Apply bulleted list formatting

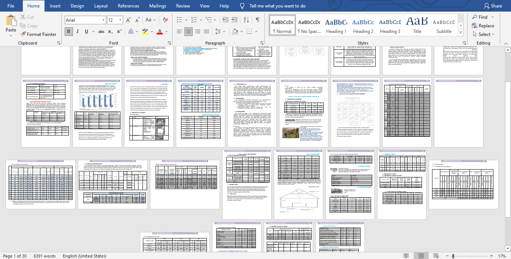click(180, 20)
